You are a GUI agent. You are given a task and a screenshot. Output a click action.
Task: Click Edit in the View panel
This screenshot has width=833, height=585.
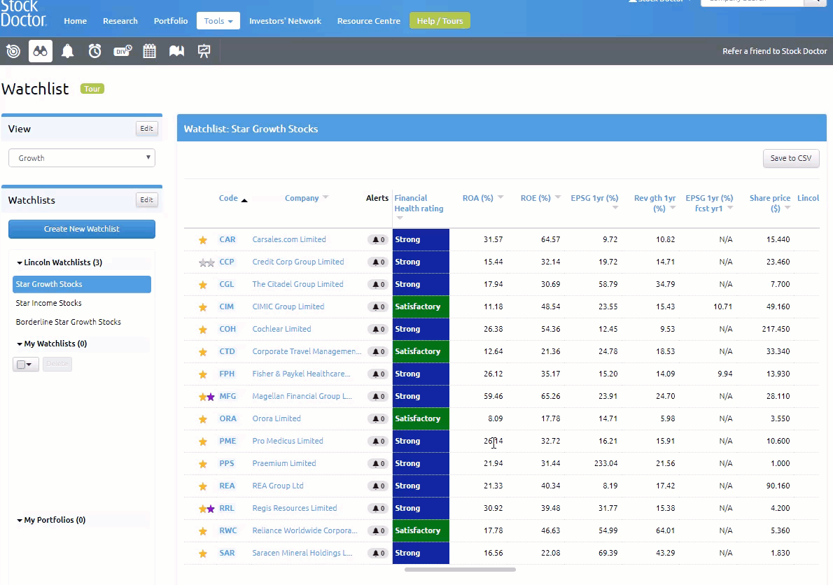pyautogui.click(x=146, y=129)
